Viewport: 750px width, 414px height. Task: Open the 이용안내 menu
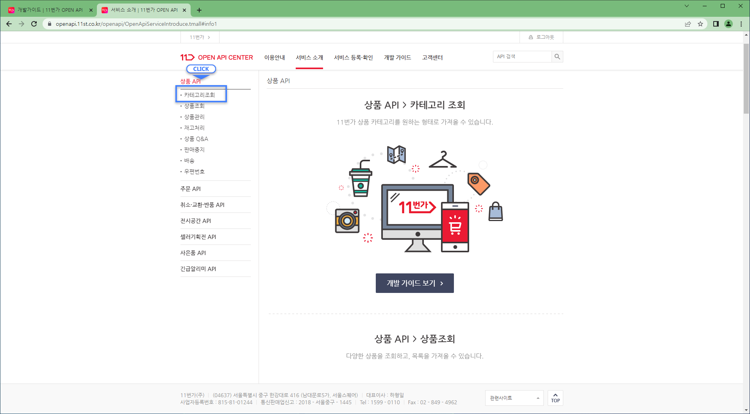(x=275, y=57)
